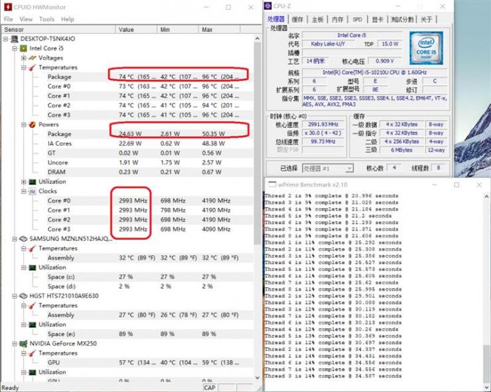Click HWMonitor vertical scrollbar up arrow
This screenshot has width=491, height=392.
click(257, 38)
